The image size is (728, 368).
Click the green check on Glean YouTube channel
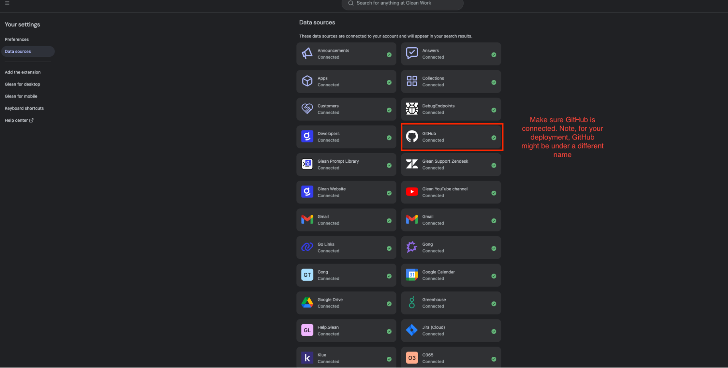(x=494, y=193)
